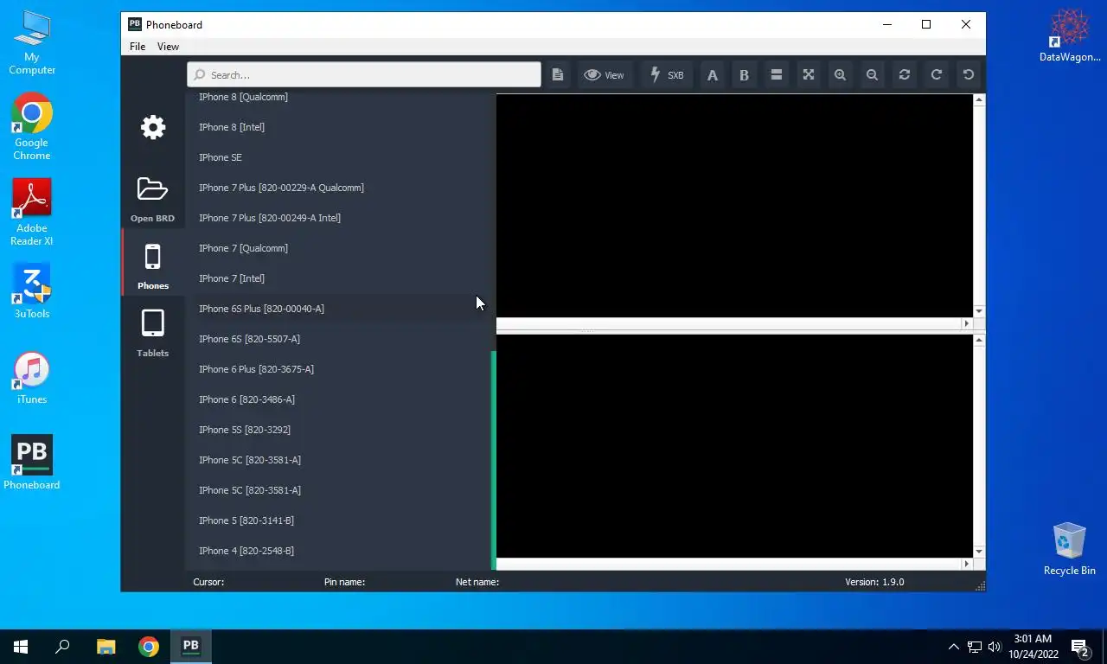Open iTunes desktop shortcut
1107x664 pixels.
[x=32, y=379]
